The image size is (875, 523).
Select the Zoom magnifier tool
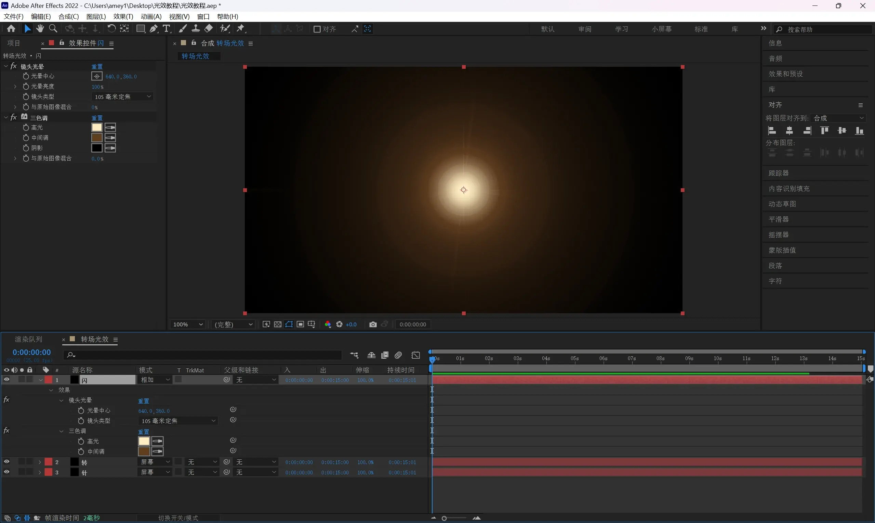53,29
